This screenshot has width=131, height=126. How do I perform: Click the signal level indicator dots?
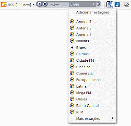64,5
